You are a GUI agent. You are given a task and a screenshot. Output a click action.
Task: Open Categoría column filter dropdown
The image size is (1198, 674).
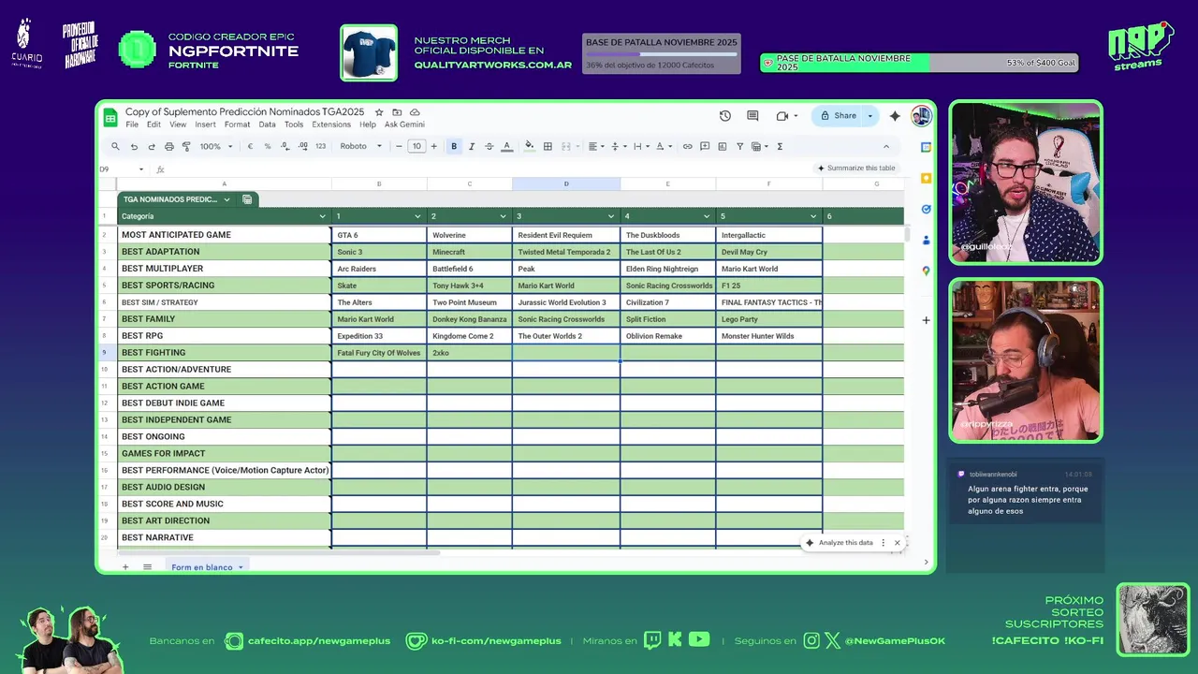point(323,216)
